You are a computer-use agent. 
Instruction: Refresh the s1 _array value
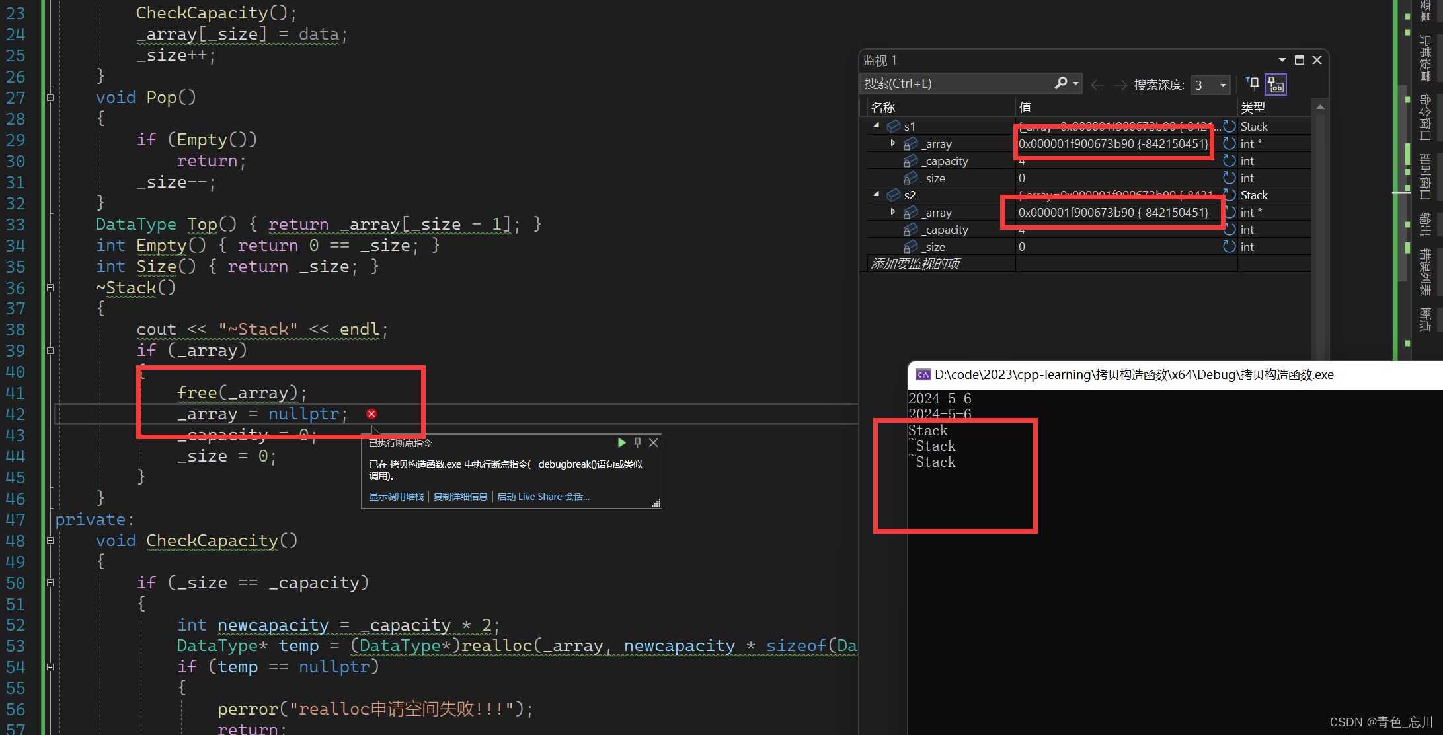coord(1229,143)
